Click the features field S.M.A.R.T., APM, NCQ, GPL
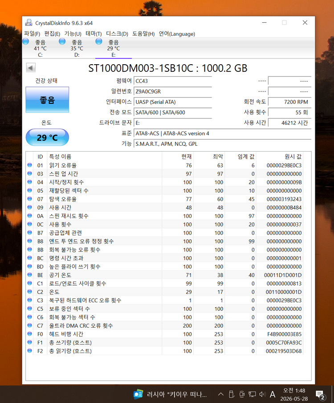Image resolution: width=334 pixels, height=403 pixels. pos(222,144)
